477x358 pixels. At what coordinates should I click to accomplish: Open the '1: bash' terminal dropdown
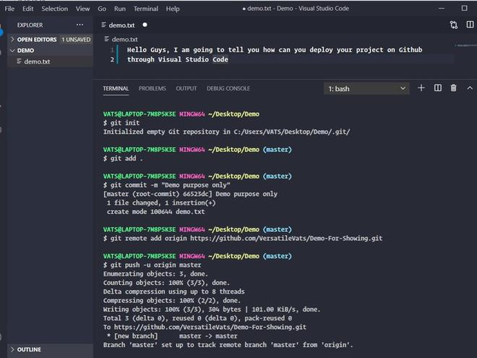[366, 88]
